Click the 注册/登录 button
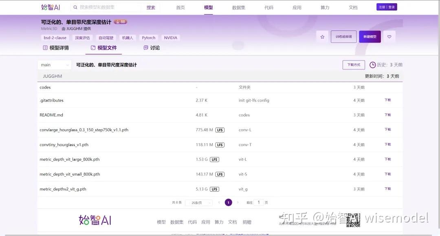This screenshot has height=236, width=440. click(x=386, y=6)
